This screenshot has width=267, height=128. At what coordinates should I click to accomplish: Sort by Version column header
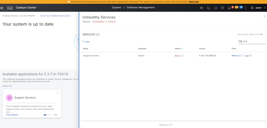202,49
